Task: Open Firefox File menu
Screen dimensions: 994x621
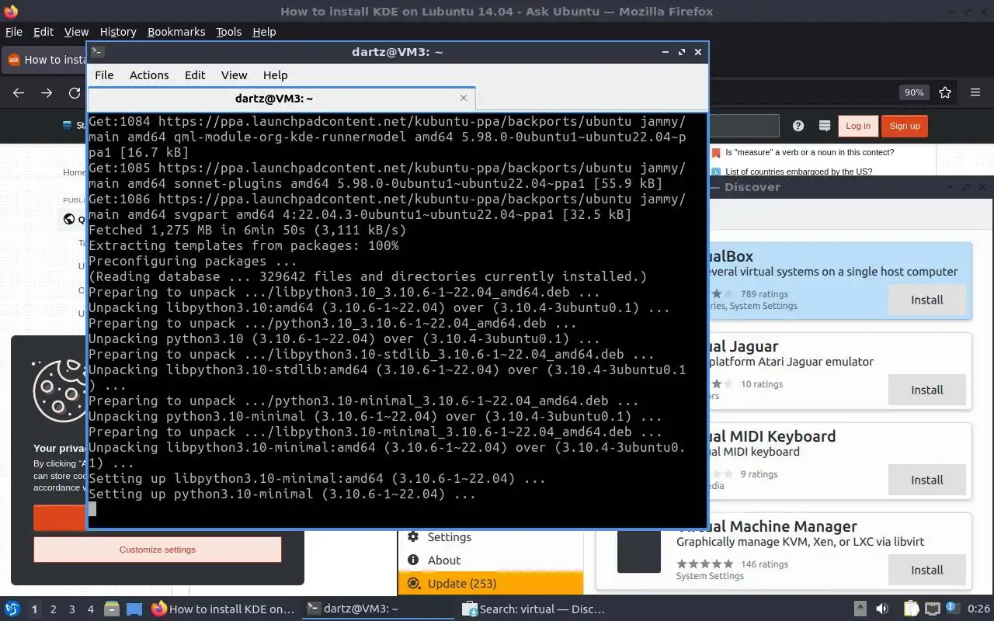Action: [14, 32]
